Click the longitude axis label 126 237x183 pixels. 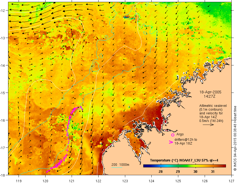click(205, 181)
